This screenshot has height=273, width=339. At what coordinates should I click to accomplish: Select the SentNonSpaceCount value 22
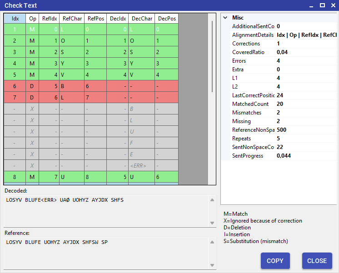(x=280, y=147)
